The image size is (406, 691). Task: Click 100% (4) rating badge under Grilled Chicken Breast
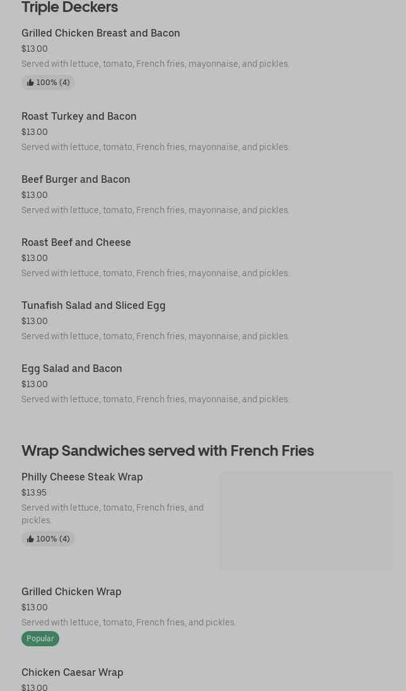[x=53, y=83]
